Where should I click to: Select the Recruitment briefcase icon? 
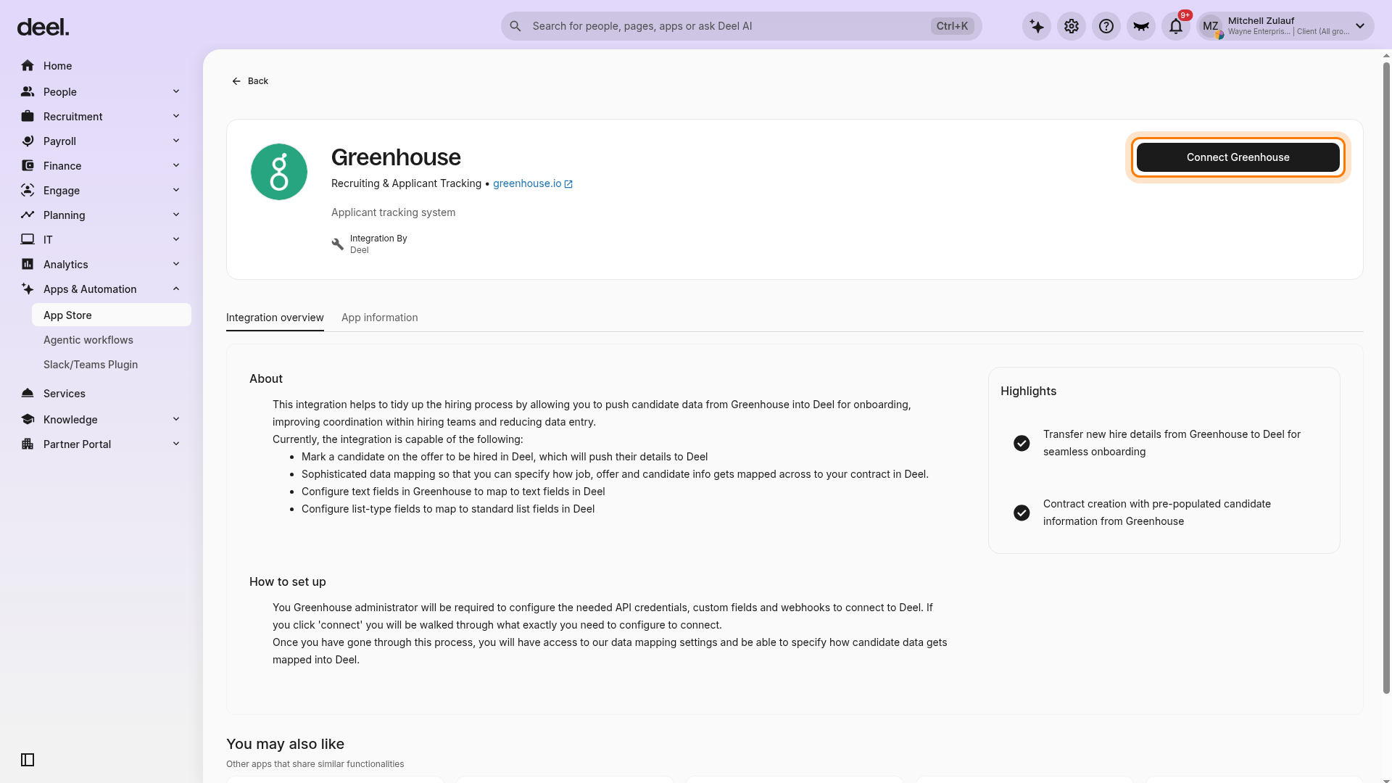pos(28,117)
